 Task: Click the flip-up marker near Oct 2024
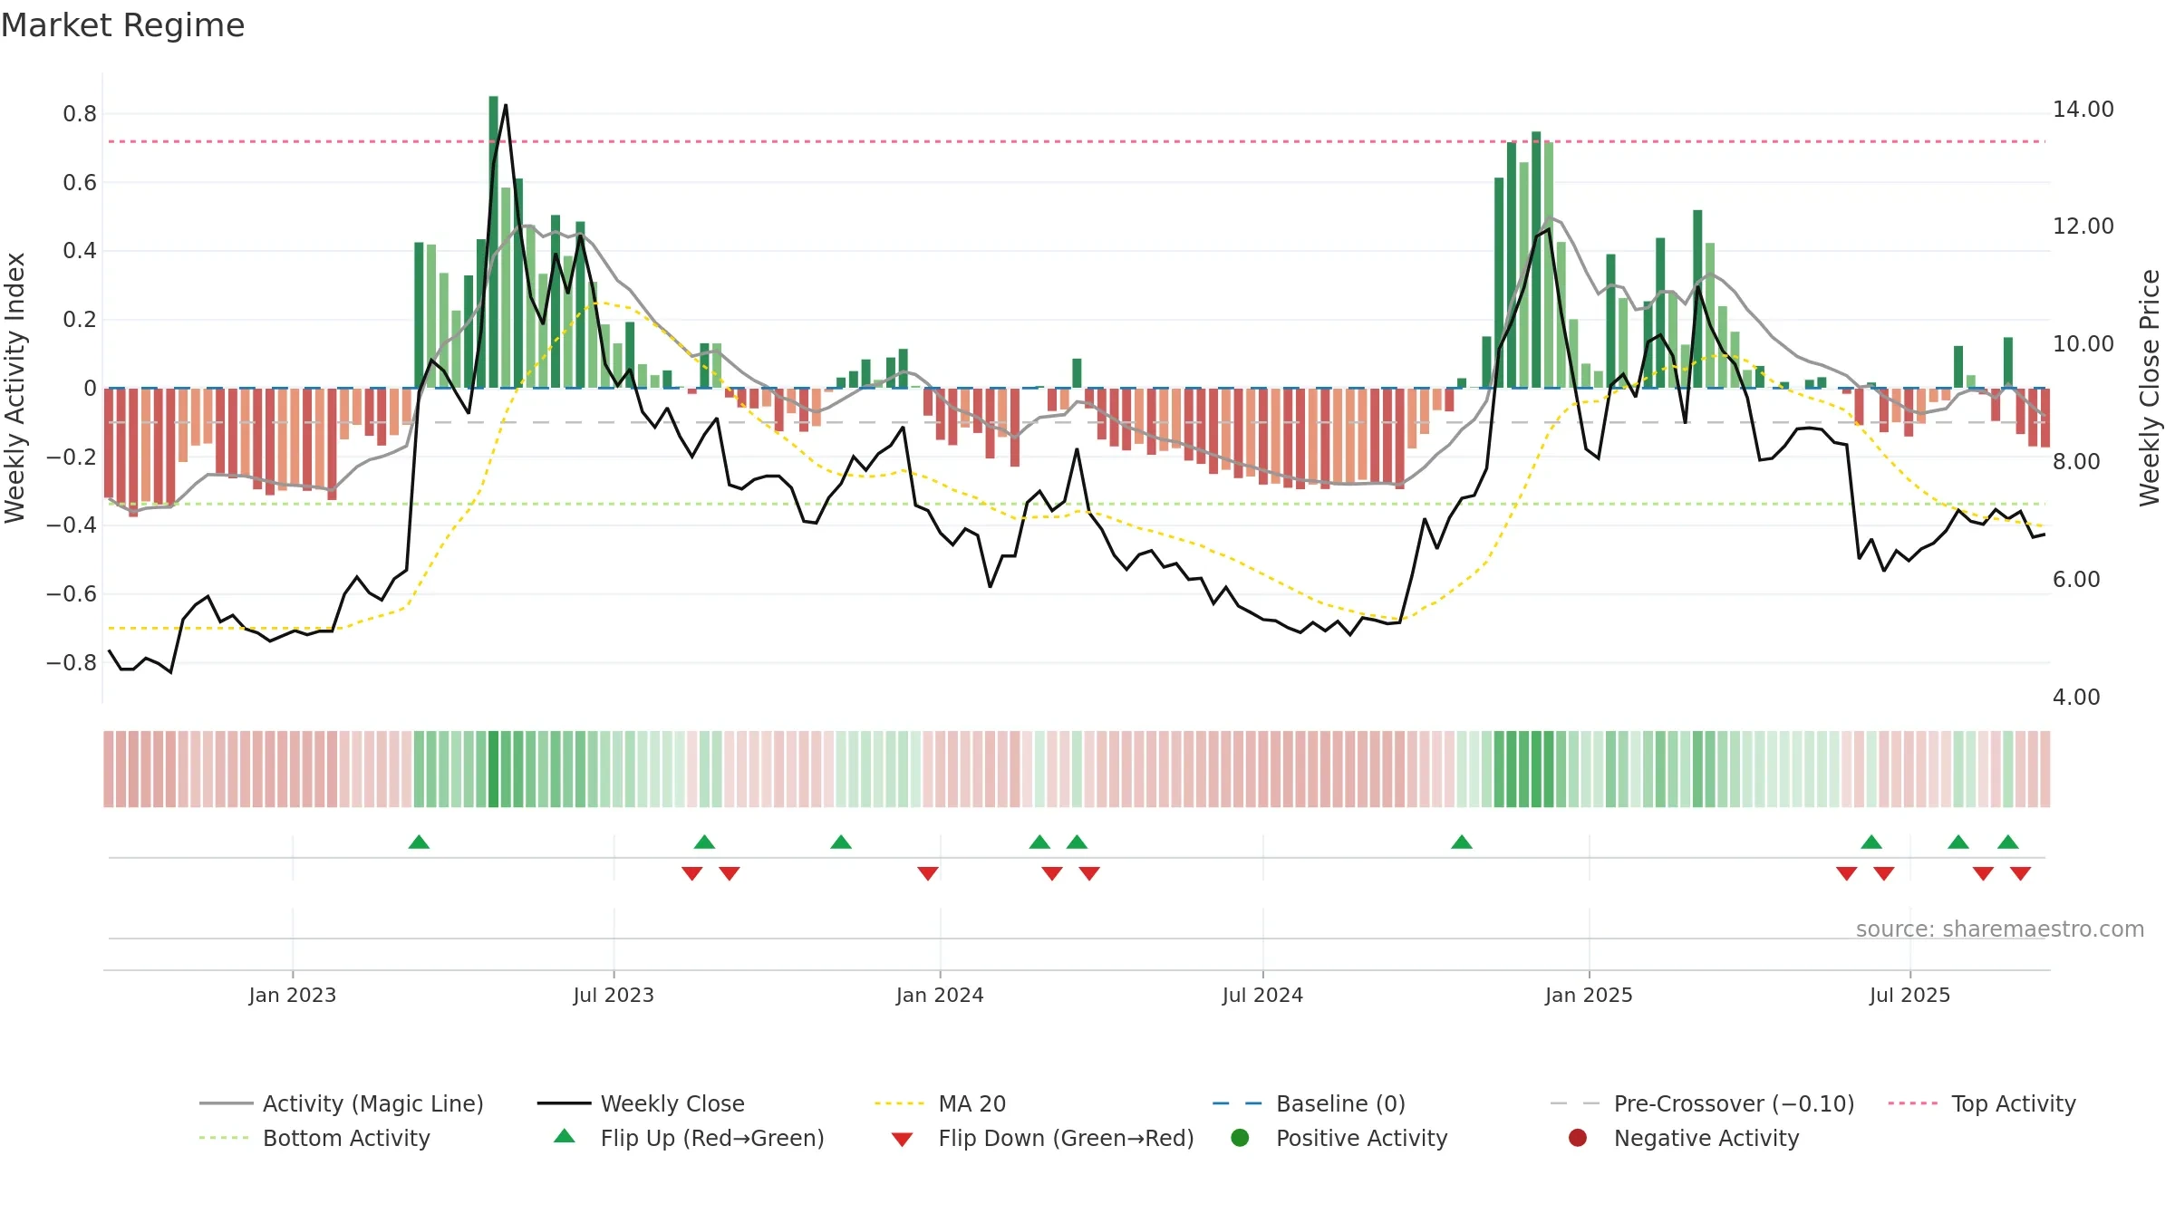pos(1462,842)
